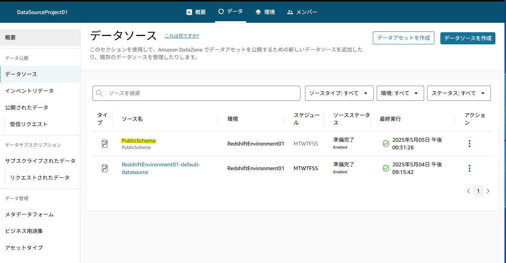Click green success check for 00:31:28 run
The image size is (506, 263).
(386, 144)
